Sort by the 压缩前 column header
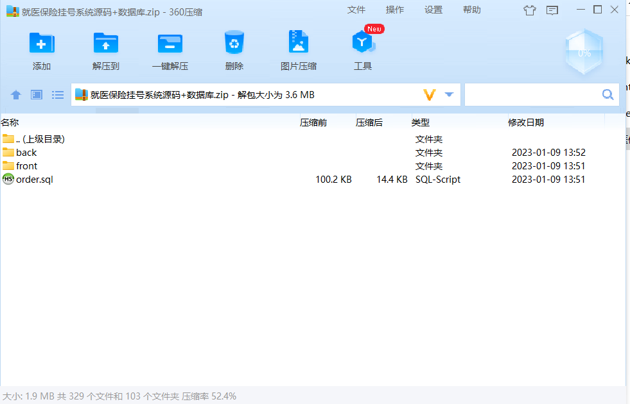This screenshot has height=404, width=630. click(x=327, y=122)
